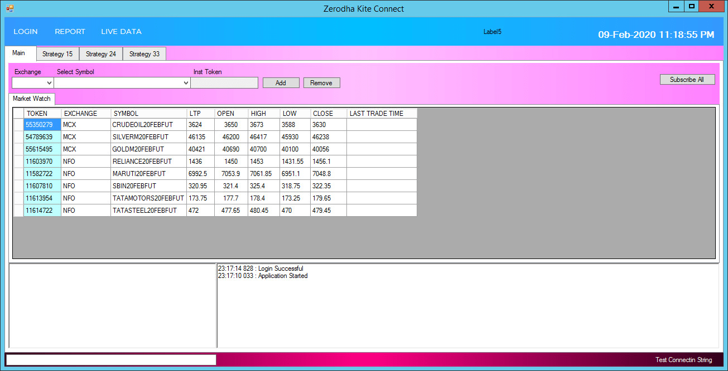728x371 pixels.
Task: Open the LIVE DATA menu
Action: point(121,32)
